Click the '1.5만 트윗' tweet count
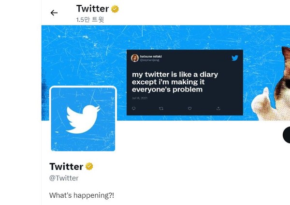 coord(90,20)
